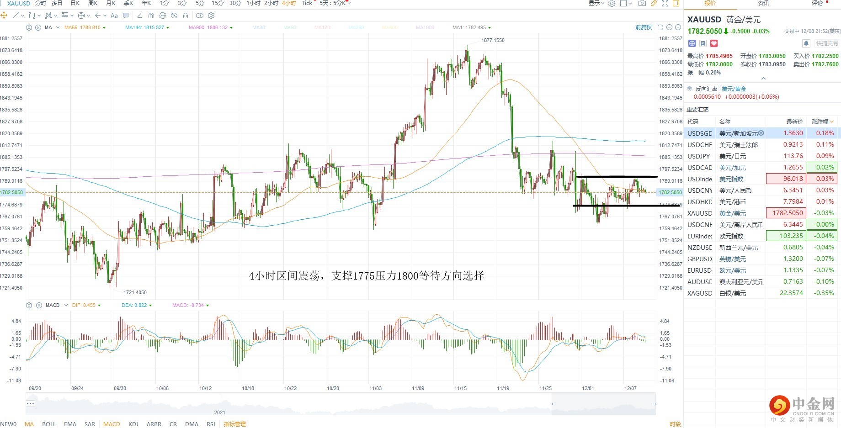Image resolution: width=841 pixels, height=428 pixels.
Task: Reset chart with undo arrow icon
Action: [x=660, y=27]
